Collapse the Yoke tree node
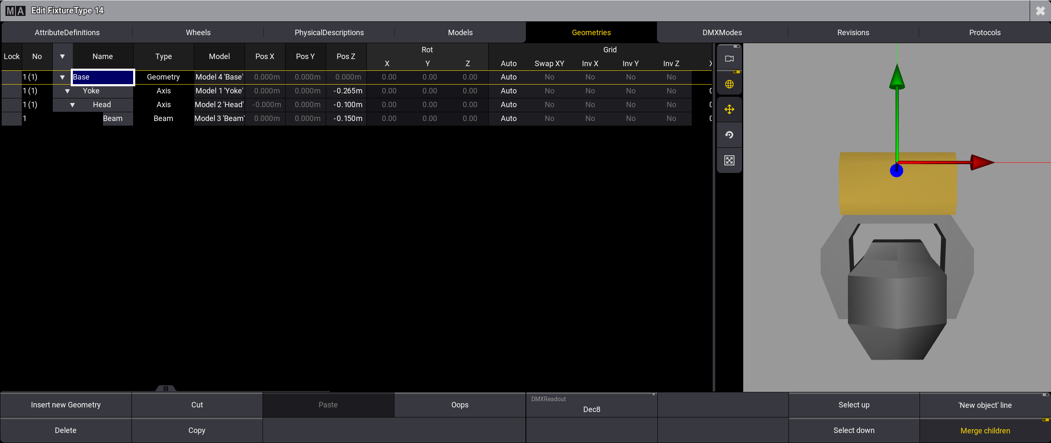This screenshot has height=443, width=1051. (67, 91)
